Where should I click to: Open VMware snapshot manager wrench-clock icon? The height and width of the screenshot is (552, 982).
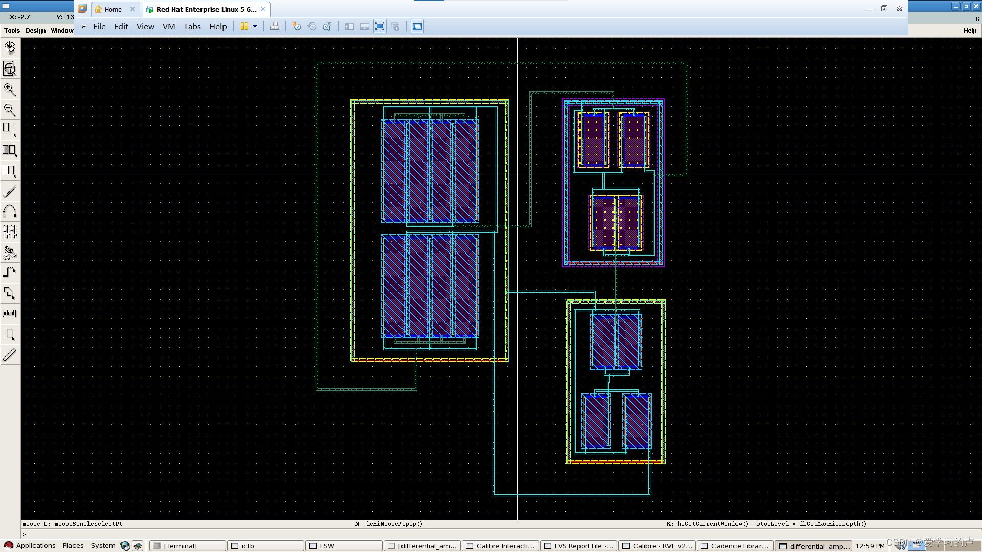pos(327,26)
